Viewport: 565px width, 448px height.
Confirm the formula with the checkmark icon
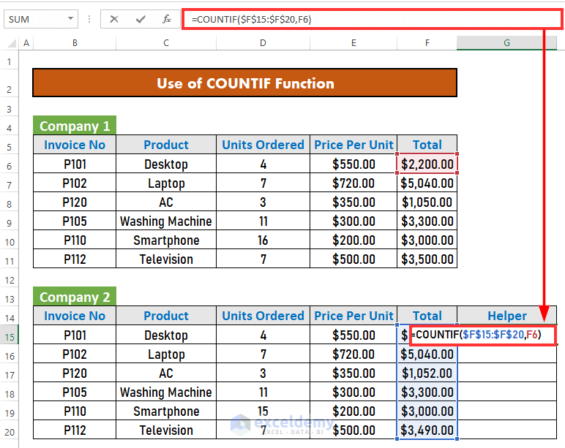click(x=141, y=19)
